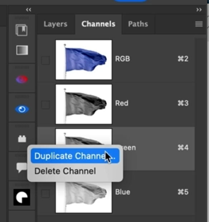Select the Red channel name

[x=122, y=103]
